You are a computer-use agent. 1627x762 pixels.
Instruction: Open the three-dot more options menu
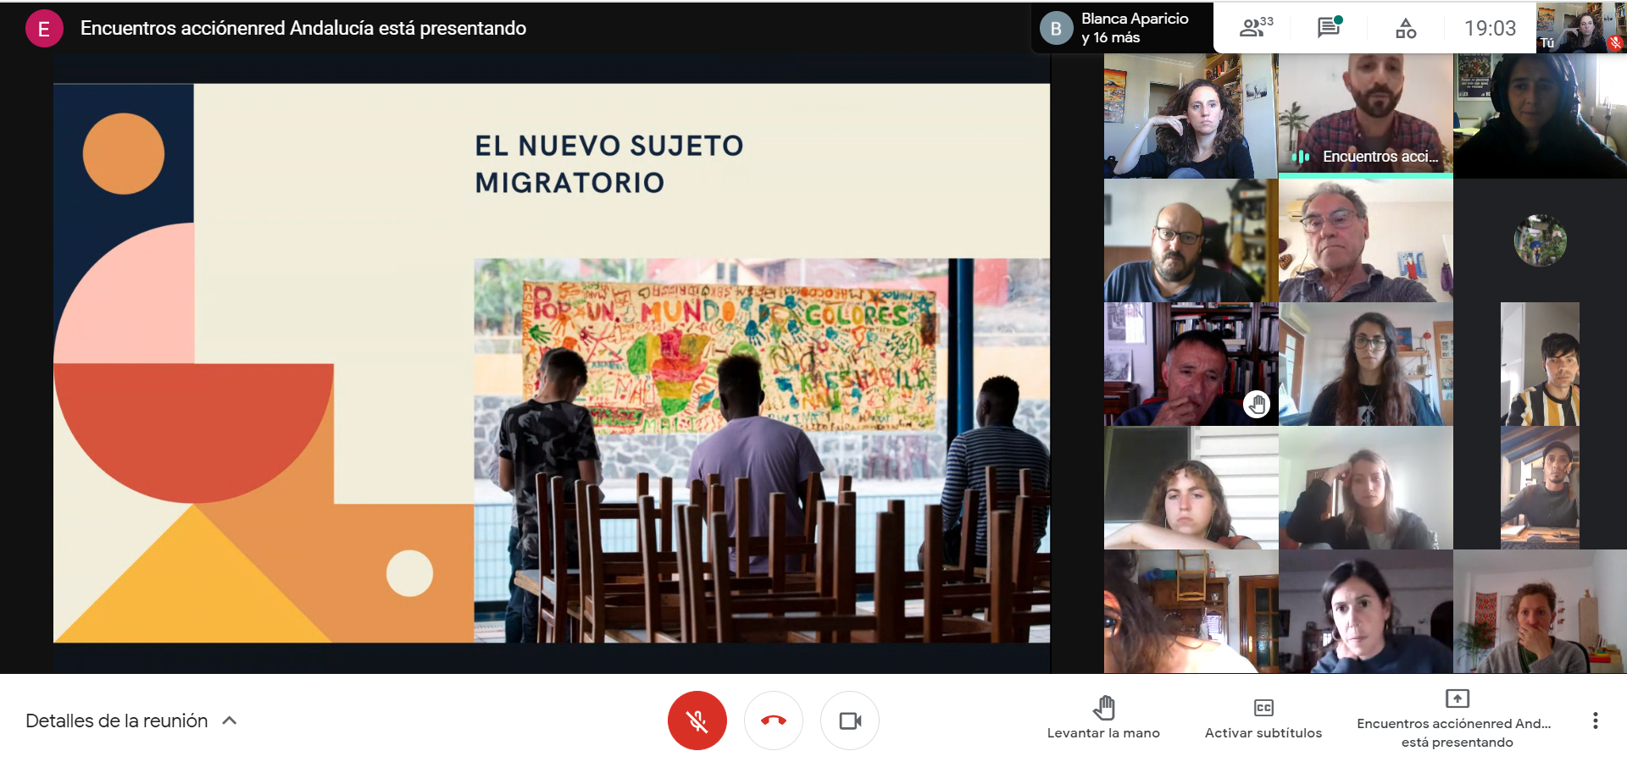[1595, 721]
